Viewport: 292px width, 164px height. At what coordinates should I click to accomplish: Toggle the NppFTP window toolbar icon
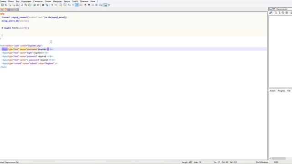(105, 5)
